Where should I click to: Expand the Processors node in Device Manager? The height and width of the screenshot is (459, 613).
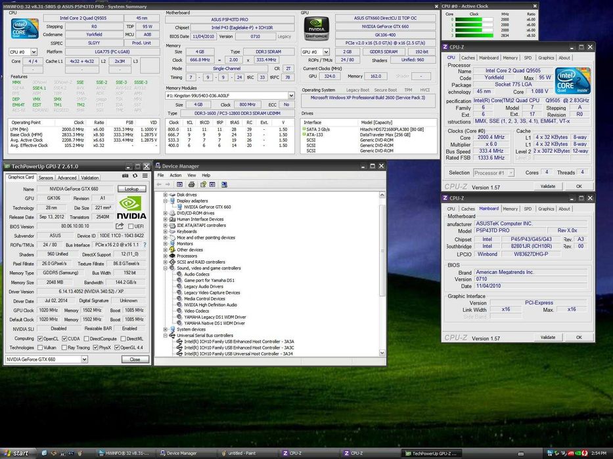click(x=166, y=256)
